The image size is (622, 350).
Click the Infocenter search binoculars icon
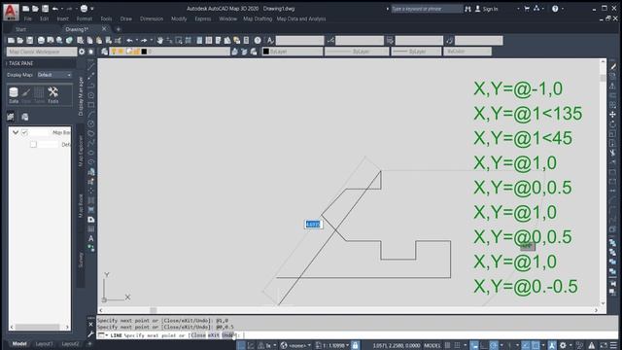[468, 9]
